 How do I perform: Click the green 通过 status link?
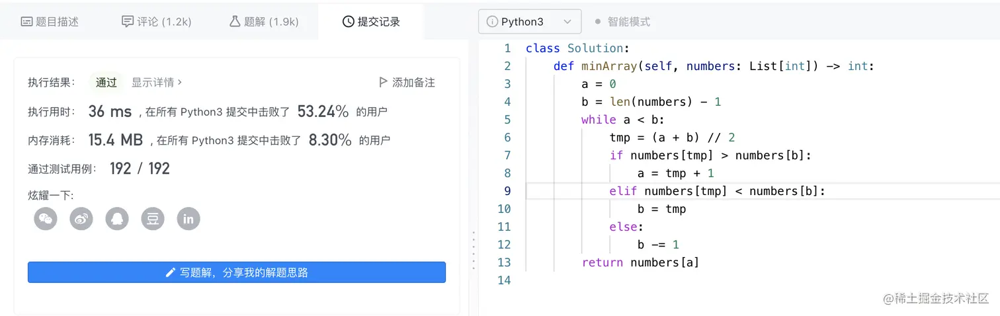coord(106,83)
